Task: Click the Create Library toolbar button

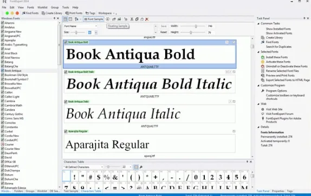Action: click(x=52, y=13)
